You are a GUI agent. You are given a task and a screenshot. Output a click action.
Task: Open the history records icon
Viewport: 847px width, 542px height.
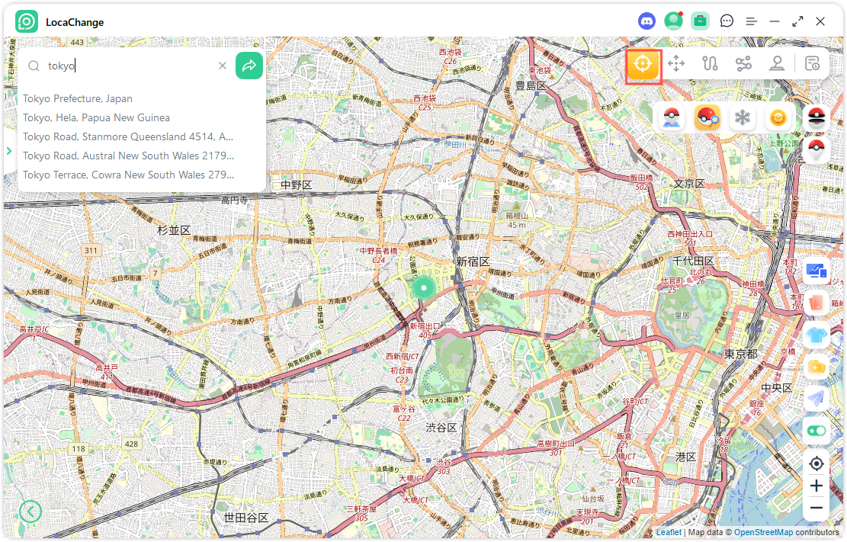click(812, 64)
